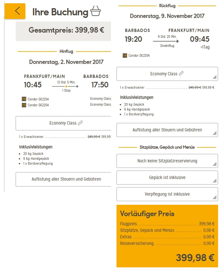Click the second Condor logo under Hinflug

point(24,105)
